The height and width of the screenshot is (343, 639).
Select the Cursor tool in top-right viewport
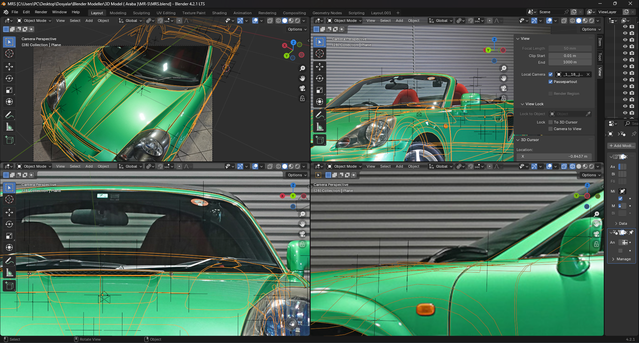[320, 54]
